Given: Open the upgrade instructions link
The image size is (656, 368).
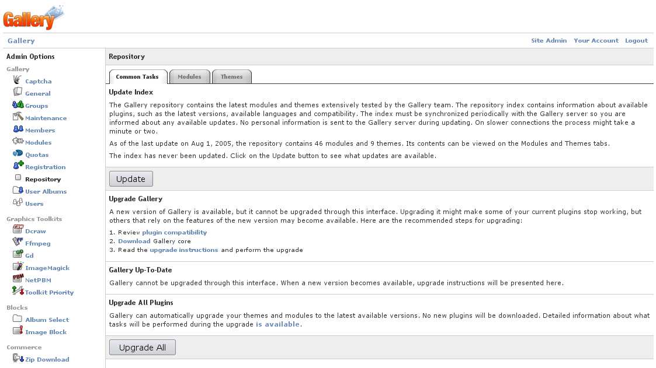Looking at the screenshot, I should click(x=183, y=250).
